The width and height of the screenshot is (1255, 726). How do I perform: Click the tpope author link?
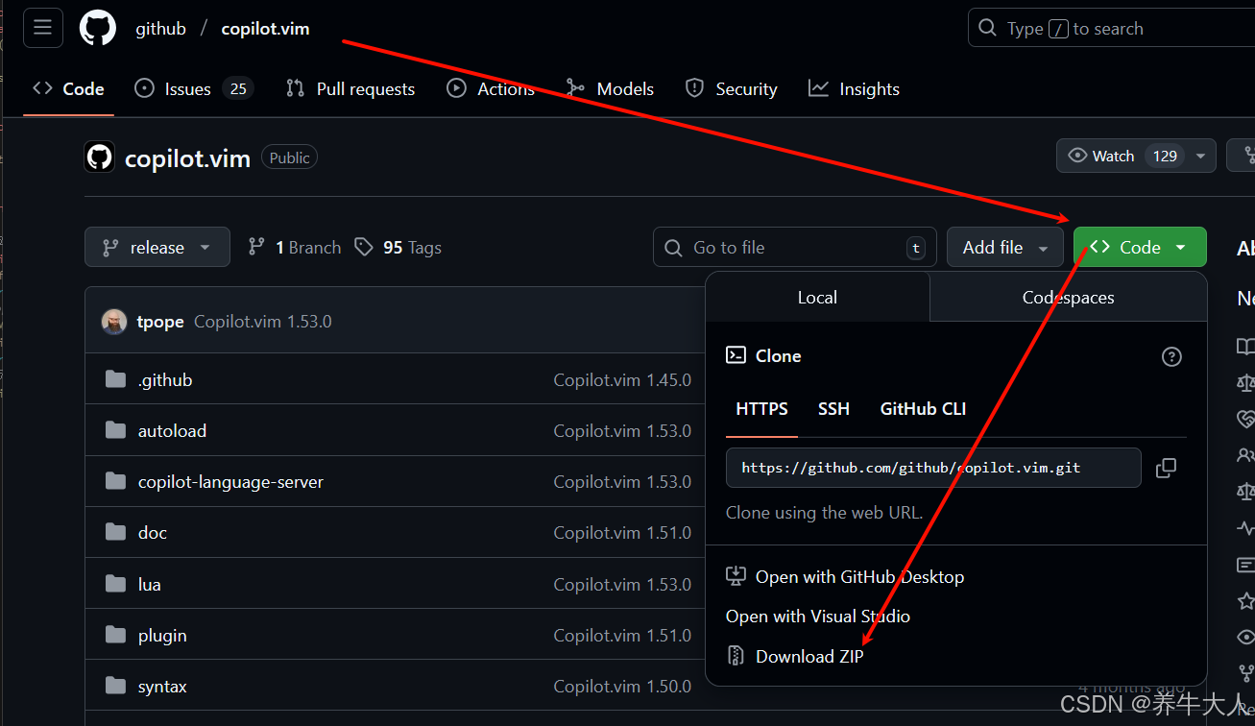pyautogui.click(x=160, y=322)
